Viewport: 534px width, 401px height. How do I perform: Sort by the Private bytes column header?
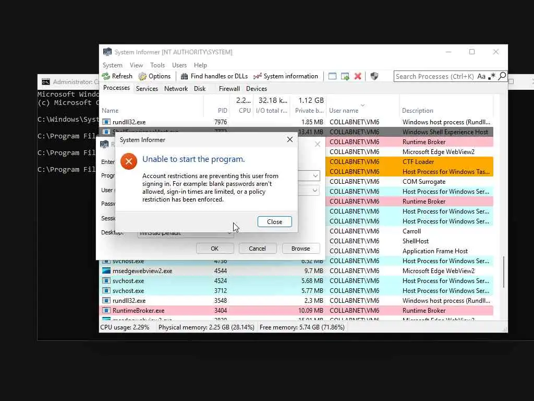coord(309,111)
